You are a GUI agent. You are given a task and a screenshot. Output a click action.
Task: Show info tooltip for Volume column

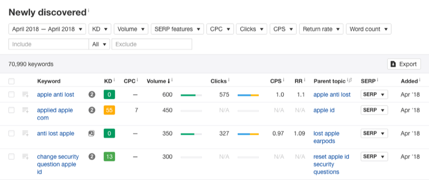coord(172,80)
